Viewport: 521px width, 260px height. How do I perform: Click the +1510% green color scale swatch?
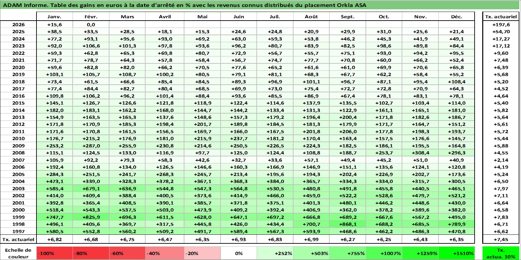pyautogui.click(x=456, y=253)
